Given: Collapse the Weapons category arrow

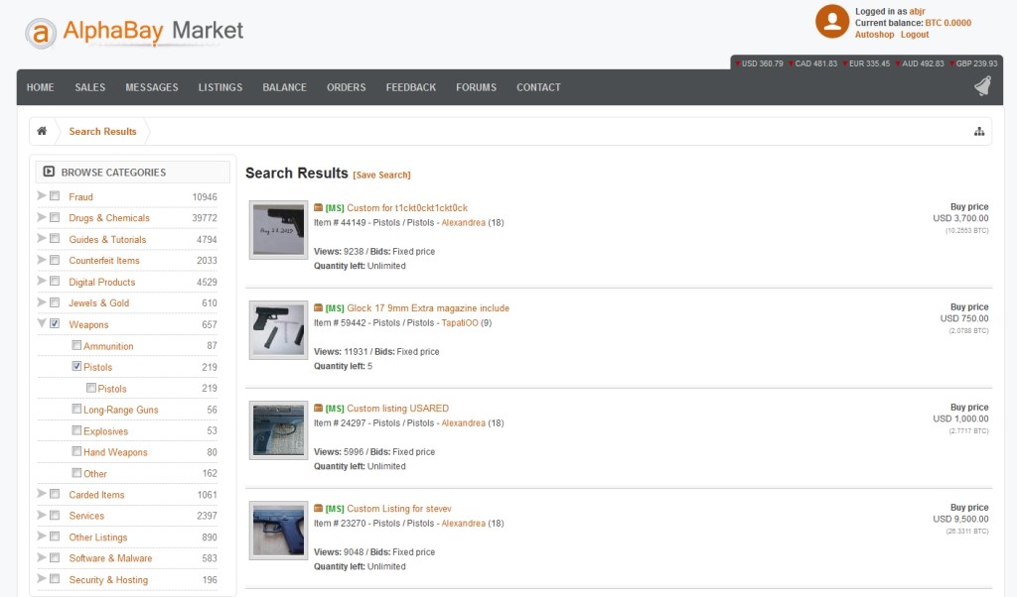Looking at the screenshot, I should (42, 323).
